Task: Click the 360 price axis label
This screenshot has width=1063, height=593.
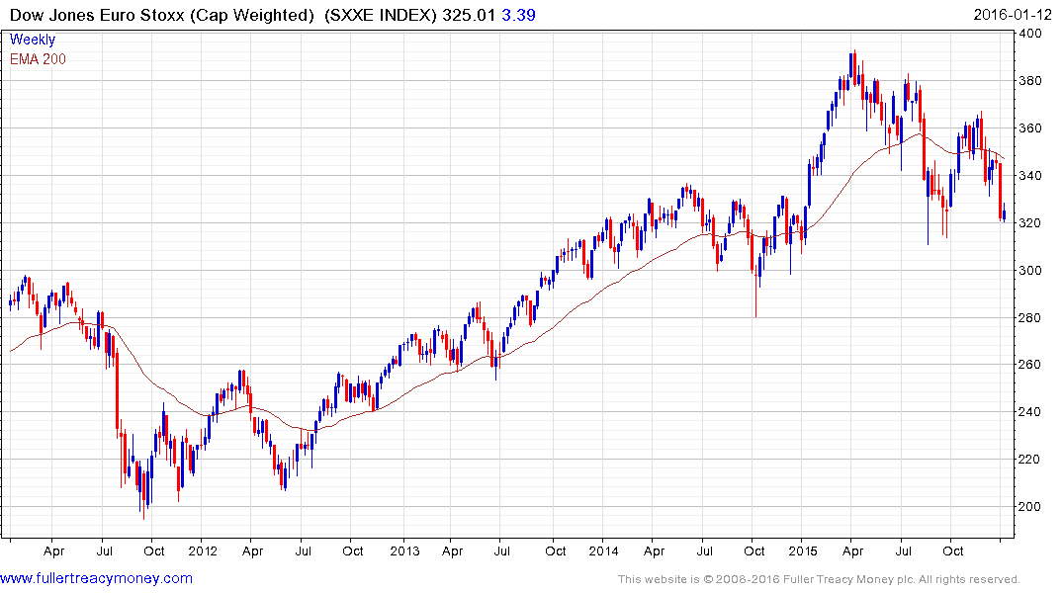Action: (1030, 128)
